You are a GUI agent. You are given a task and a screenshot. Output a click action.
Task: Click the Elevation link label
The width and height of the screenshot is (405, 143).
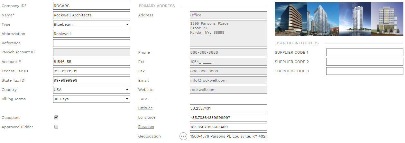pos(146,127)
